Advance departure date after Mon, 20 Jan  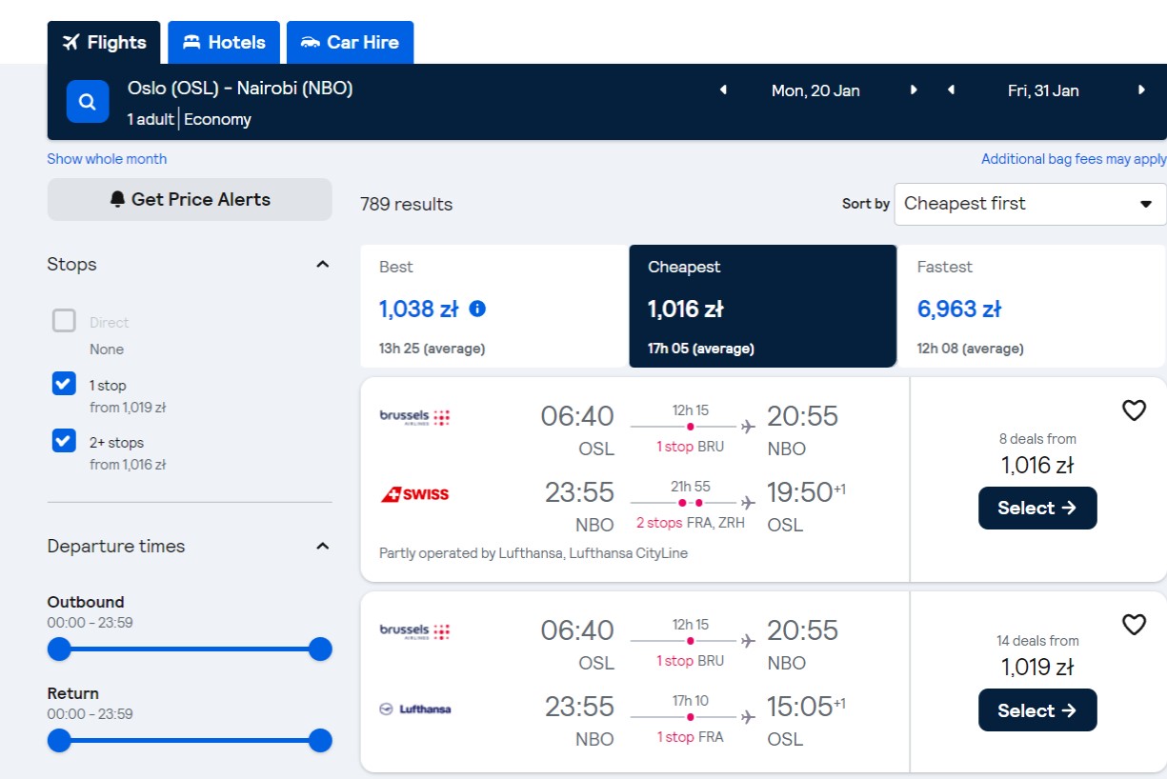(914, 90)
